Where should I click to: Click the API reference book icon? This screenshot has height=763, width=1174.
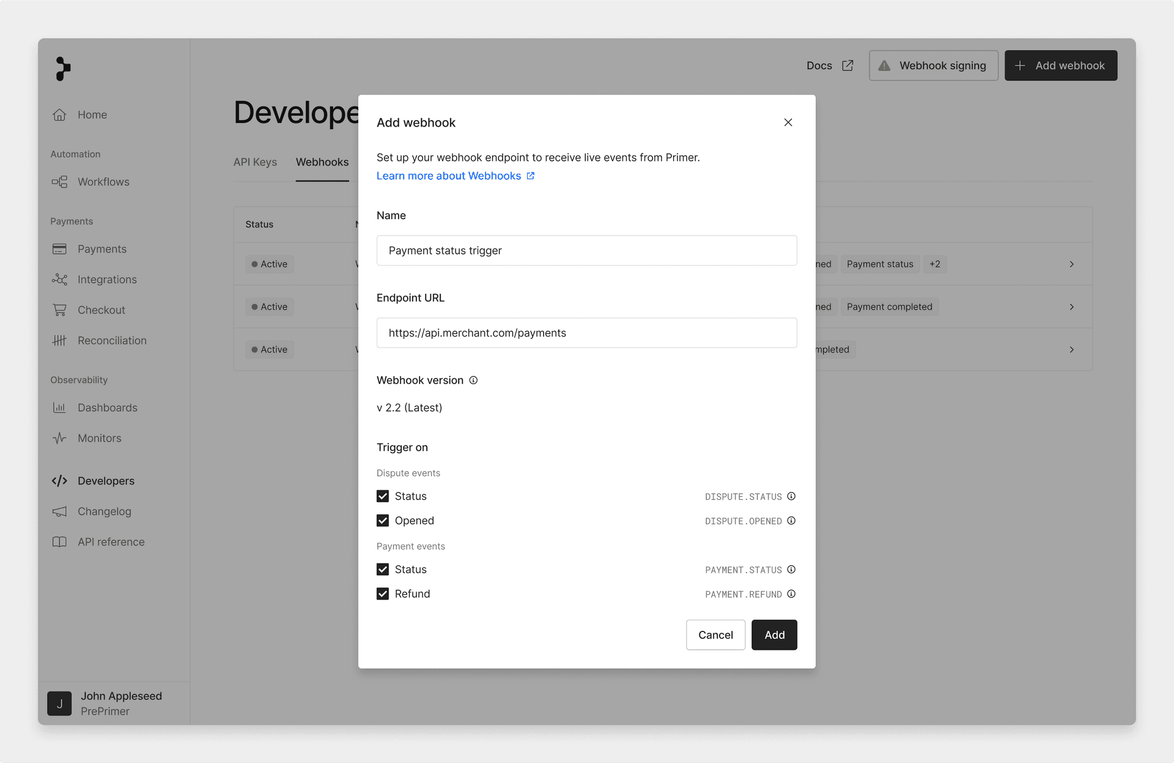coord(59,542)
